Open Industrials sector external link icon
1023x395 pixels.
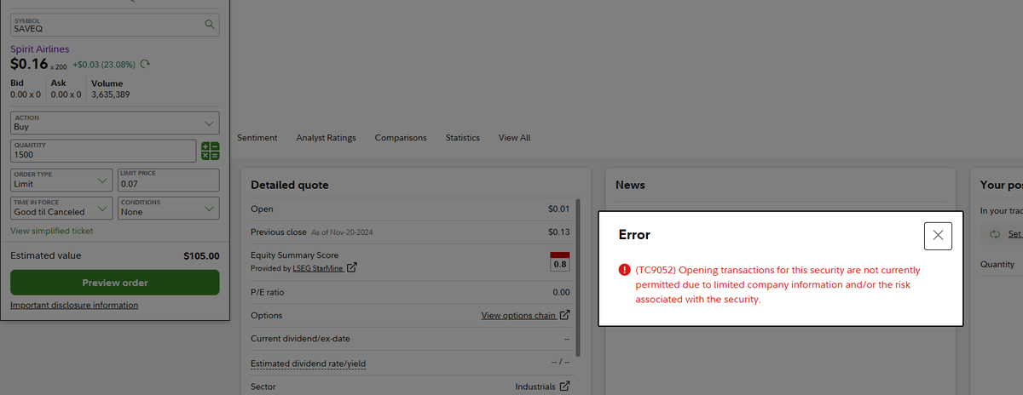[x=564, y=386]
